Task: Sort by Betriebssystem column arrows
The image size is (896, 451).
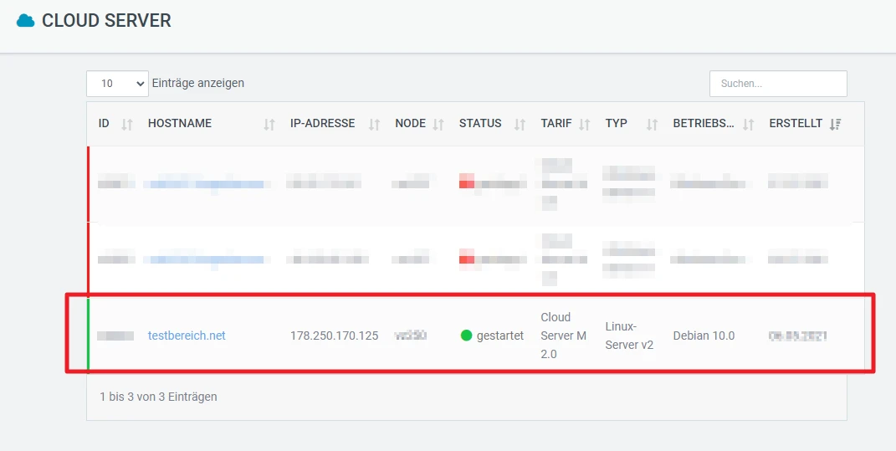Action: [x=749, y=124]
